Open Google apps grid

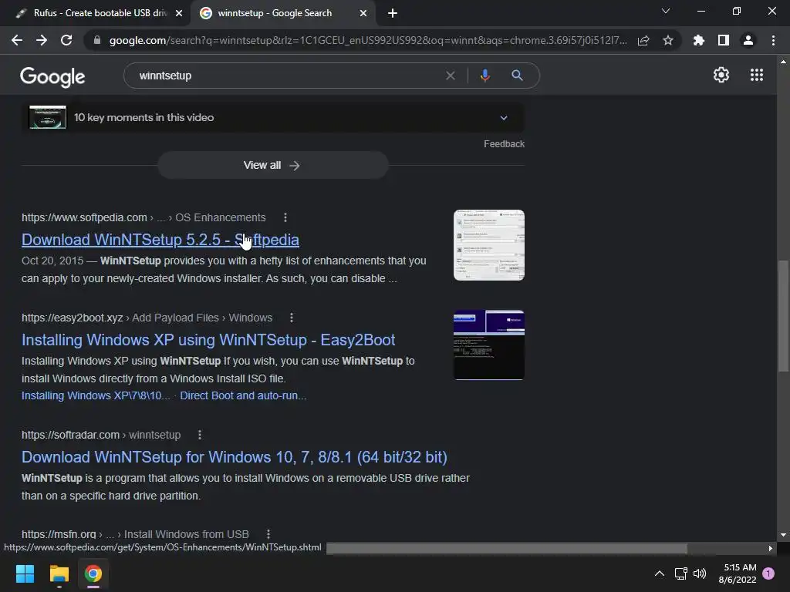[757, 75]
